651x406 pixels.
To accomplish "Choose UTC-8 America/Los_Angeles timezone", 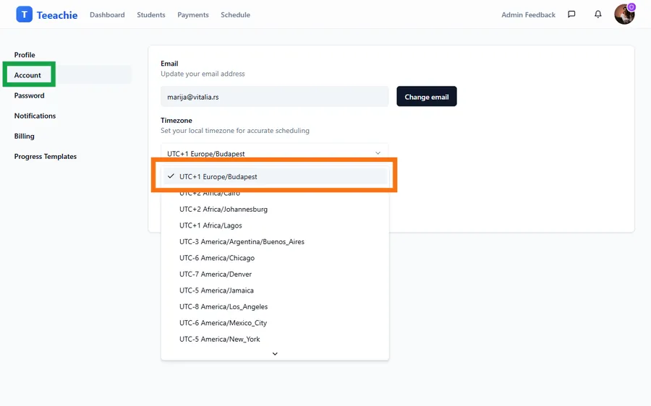I will click(x=224, y=306).
